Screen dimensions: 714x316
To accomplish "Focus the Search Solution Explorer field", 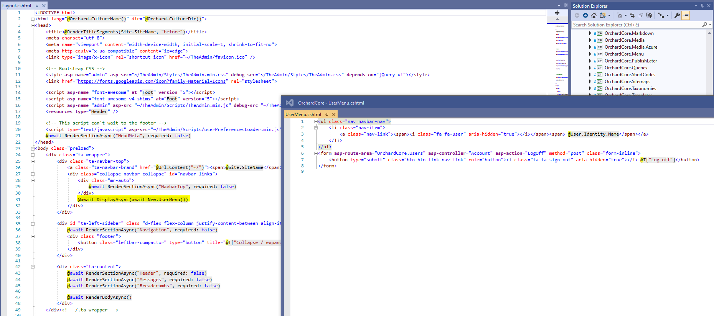I will pos(636,25).
